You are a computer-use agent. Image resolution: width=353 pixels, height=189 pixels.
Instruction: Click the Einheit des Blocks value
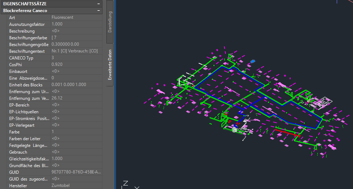click(x=69, y=85)
